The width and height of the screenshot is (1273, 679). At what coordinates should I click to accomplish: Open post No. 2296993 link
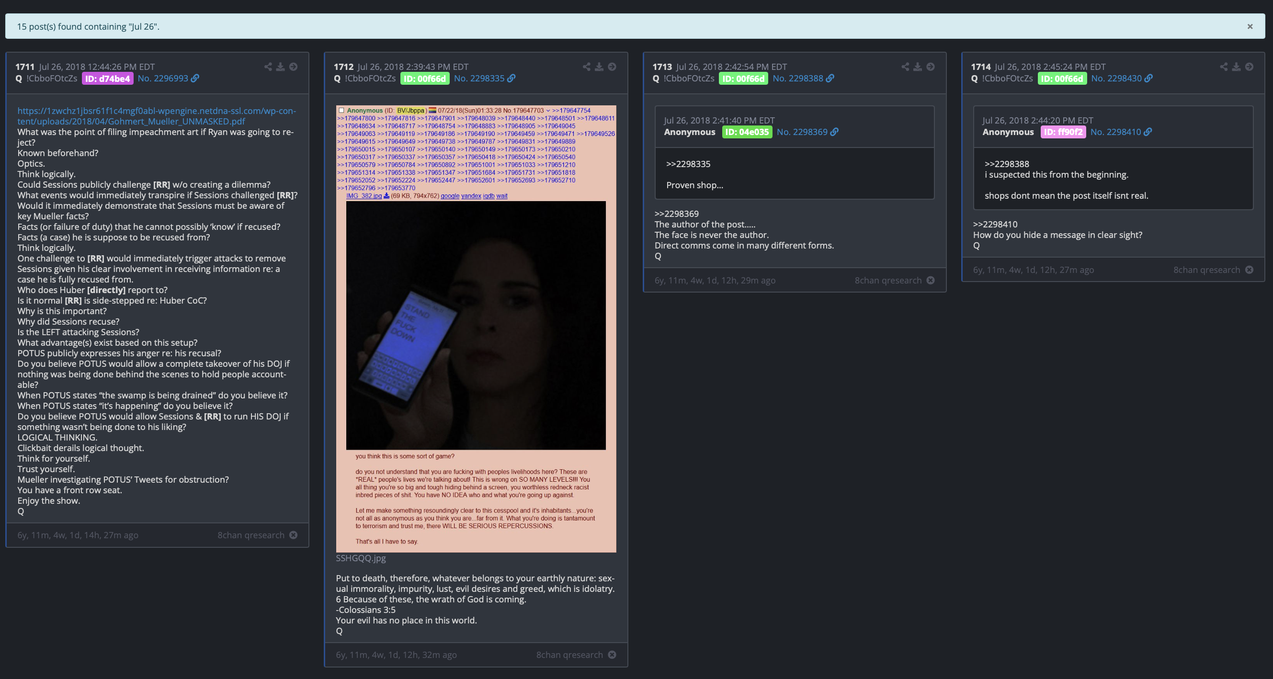pyautogui.click(x=162, y=78)
